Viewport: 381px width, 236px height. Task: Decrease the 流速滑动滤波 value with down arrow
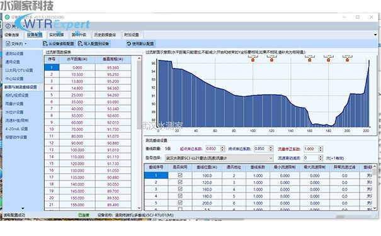321,159
